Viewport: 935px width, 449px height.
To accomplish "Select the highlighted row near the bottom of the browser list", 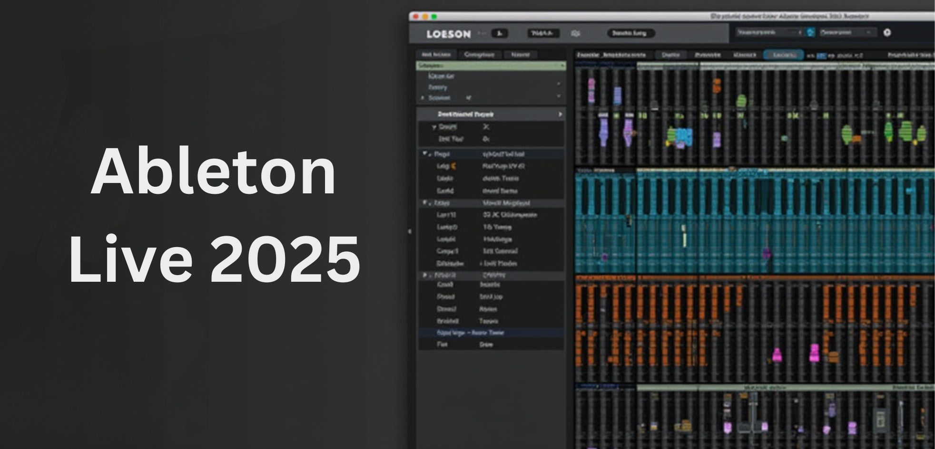I will click(x=490, y=333).
